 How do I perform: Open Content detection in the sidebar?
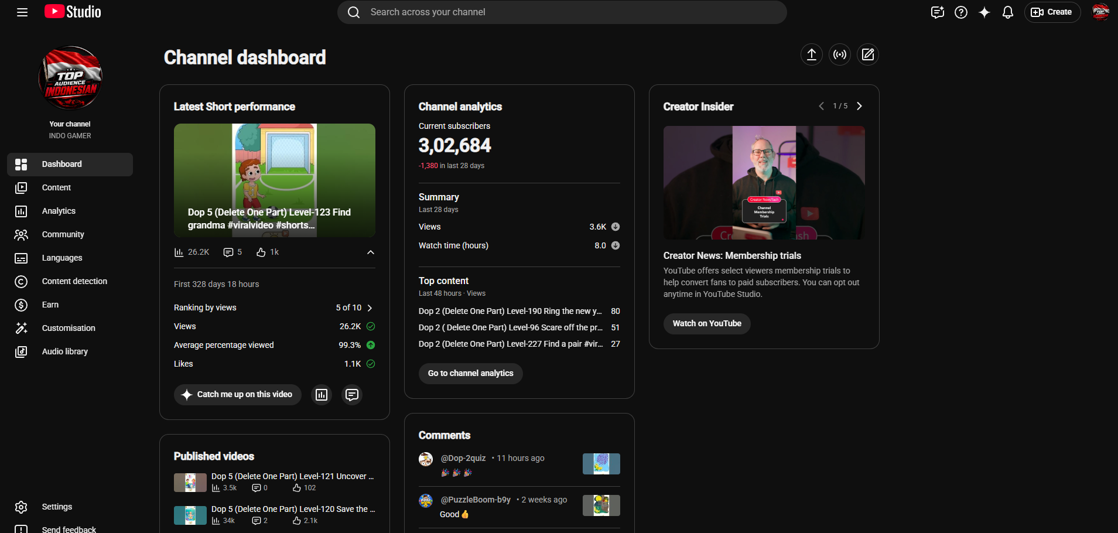click(x=70, y=282)
